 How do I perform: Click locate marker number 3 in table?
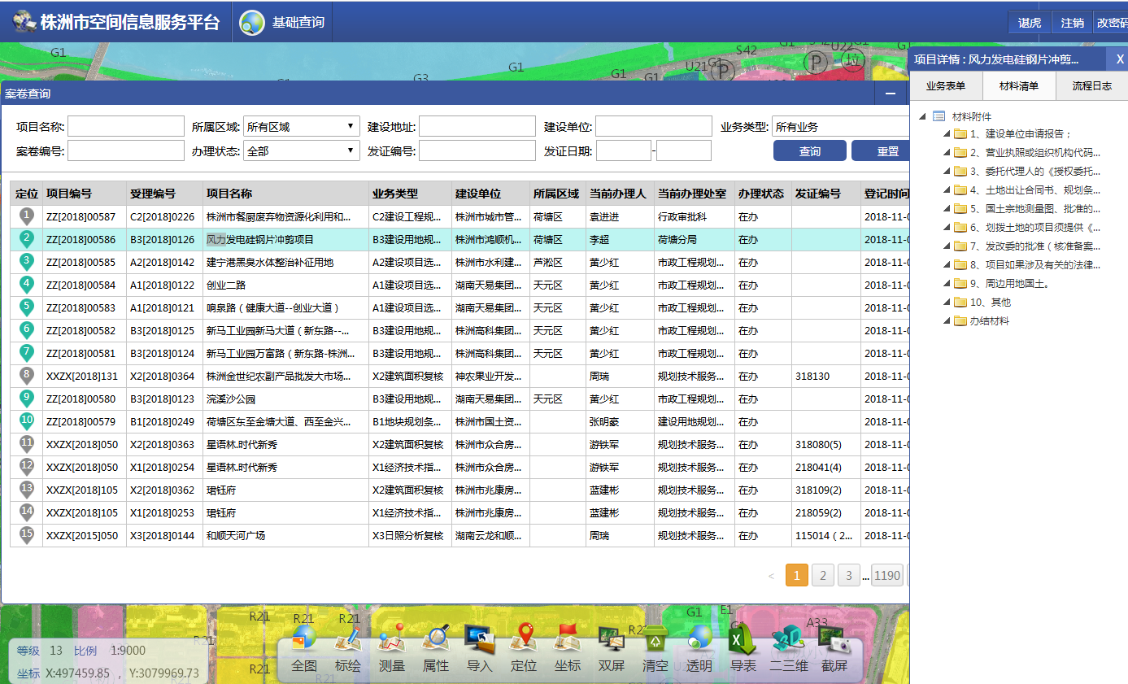[27, 262]
